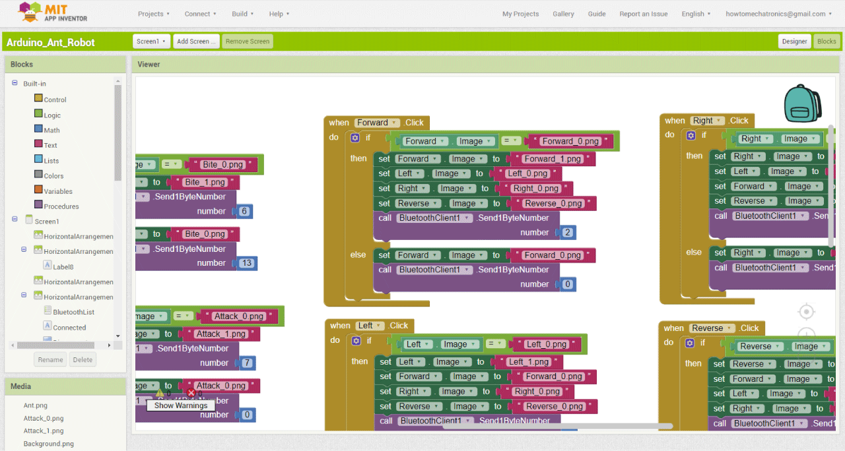
Task: Open the Build menu
Action: (242, 14)
